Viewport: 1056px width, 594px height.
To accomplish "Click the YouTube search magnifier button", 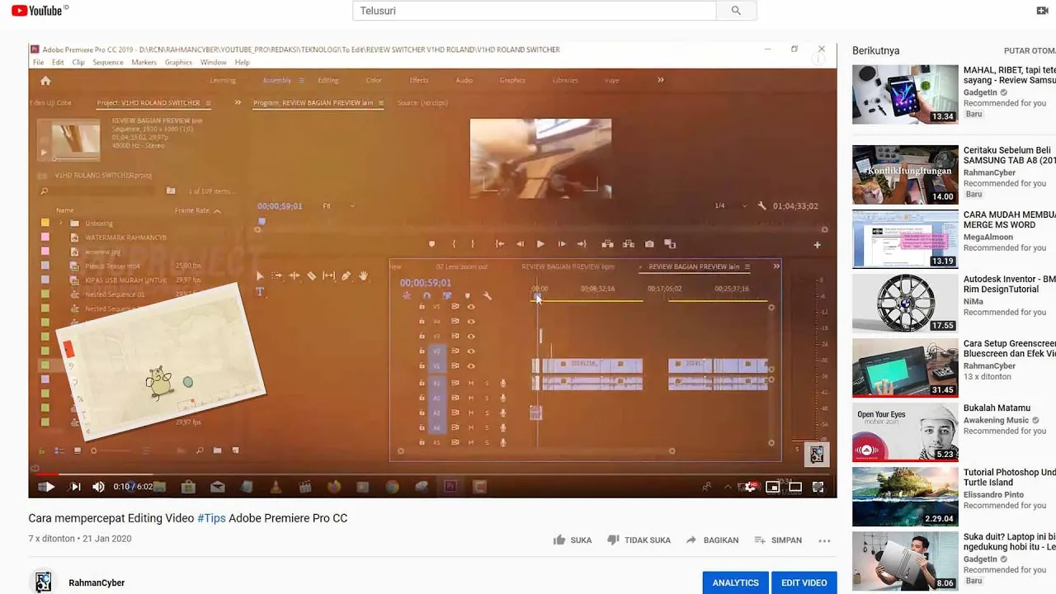I will pyautogui.click(x=736, y=11).
